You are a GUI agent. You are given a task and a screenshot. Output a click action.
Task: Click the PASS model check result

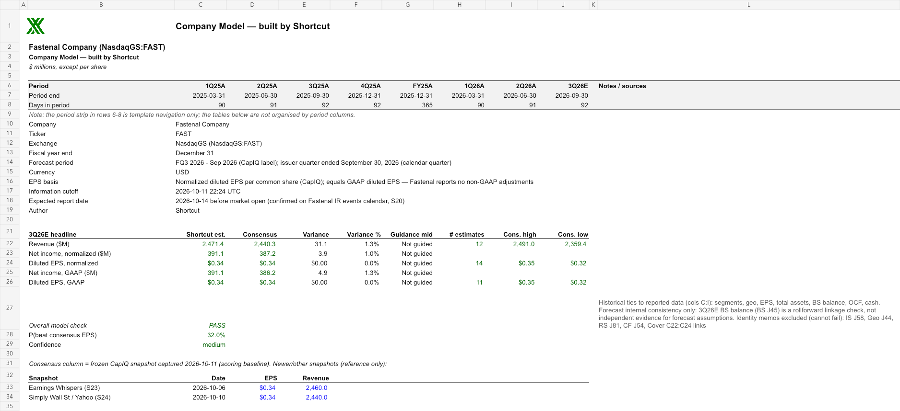coord(217,326)
